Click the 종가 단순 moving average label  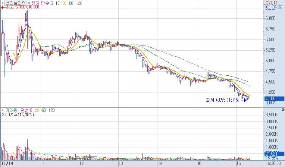(x=40, y=3)
